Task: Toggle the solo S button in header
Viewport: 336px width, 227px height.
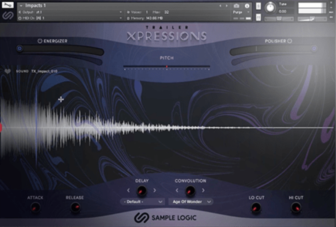Action: click(258, 6)
